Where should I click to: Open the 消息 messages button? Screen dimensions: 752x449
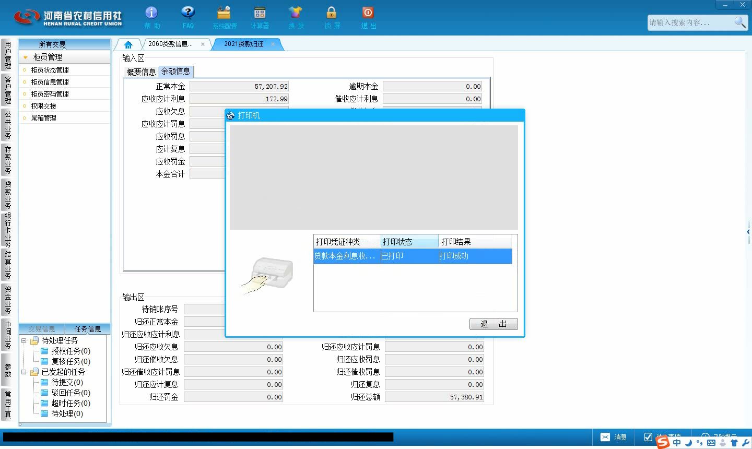click(x=614, y=437)
